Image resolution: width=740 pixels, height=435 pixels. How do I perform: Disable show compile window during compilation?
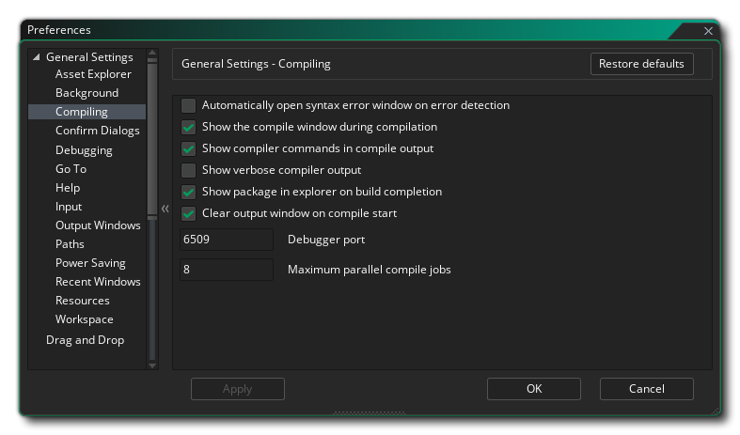pos(188,127)
